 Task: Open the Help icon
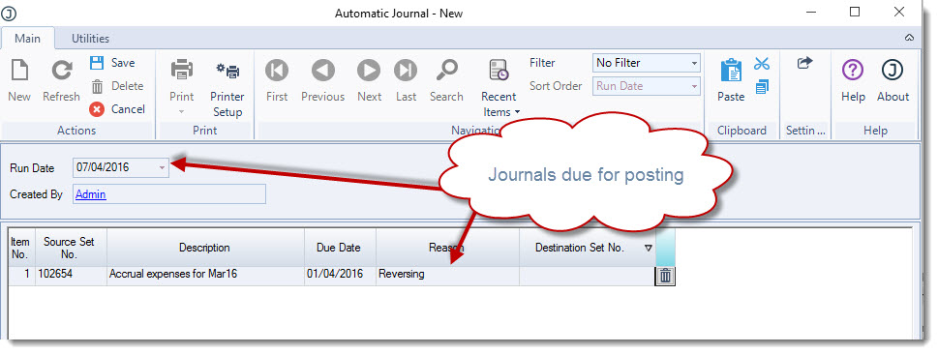tap(853, 71)
